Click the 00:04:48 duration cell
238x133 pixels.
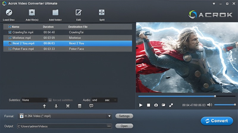tap(49, 32)
